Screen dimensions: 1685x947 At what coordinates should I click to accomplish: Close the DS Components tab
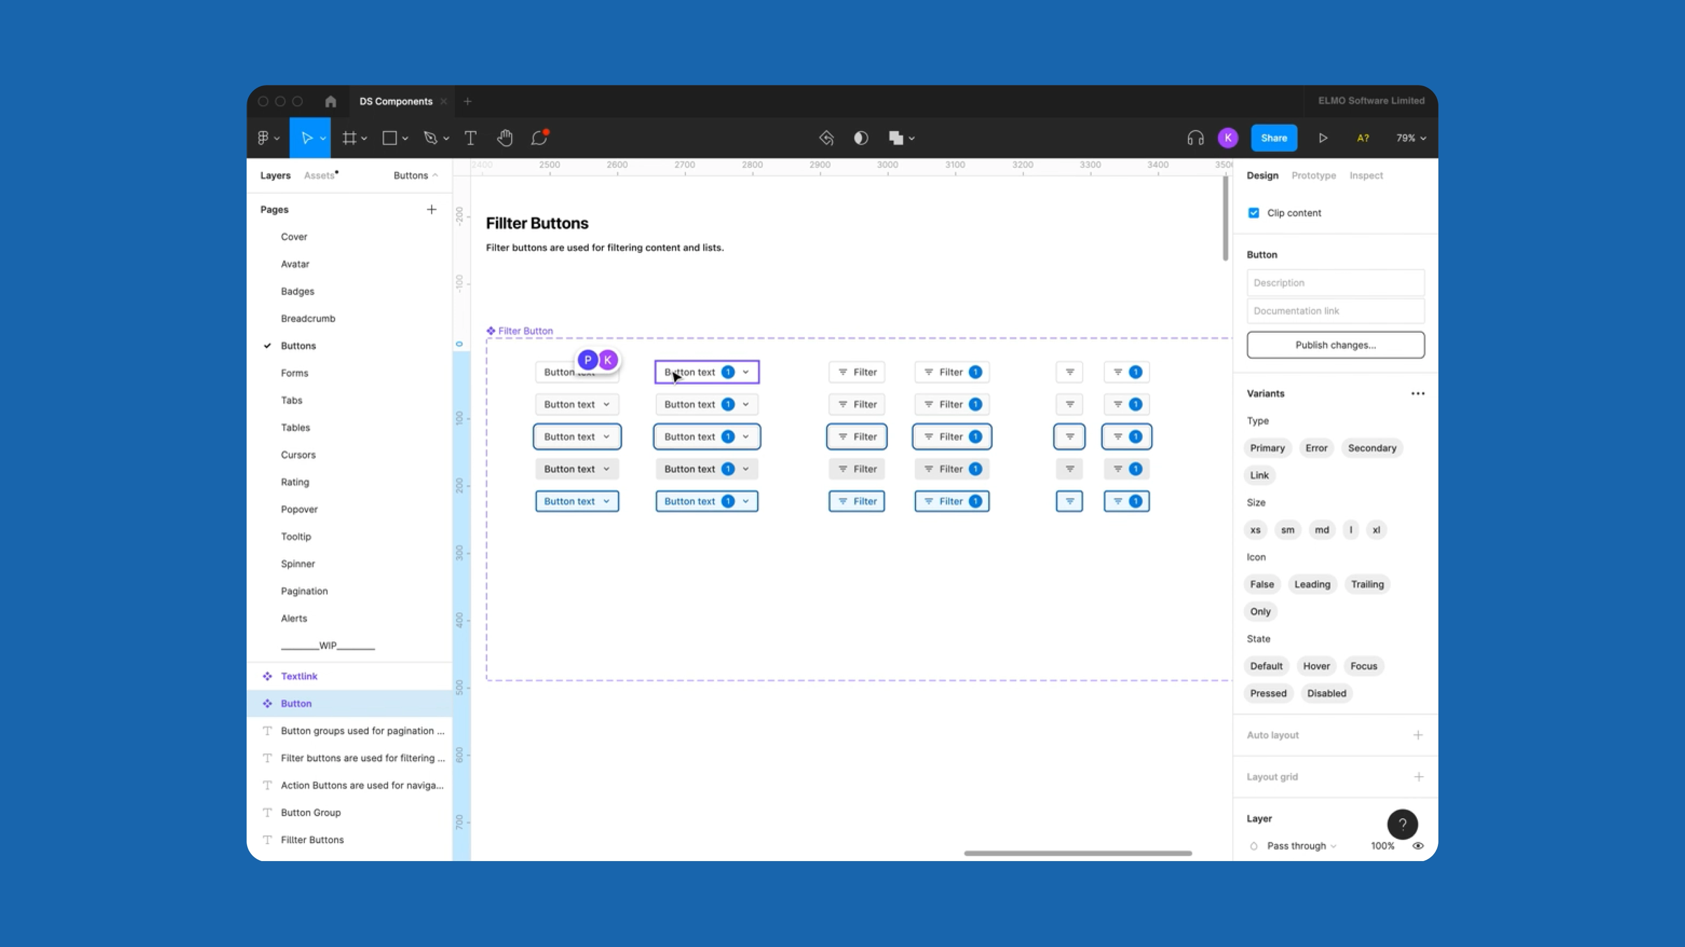pos(444,101)
